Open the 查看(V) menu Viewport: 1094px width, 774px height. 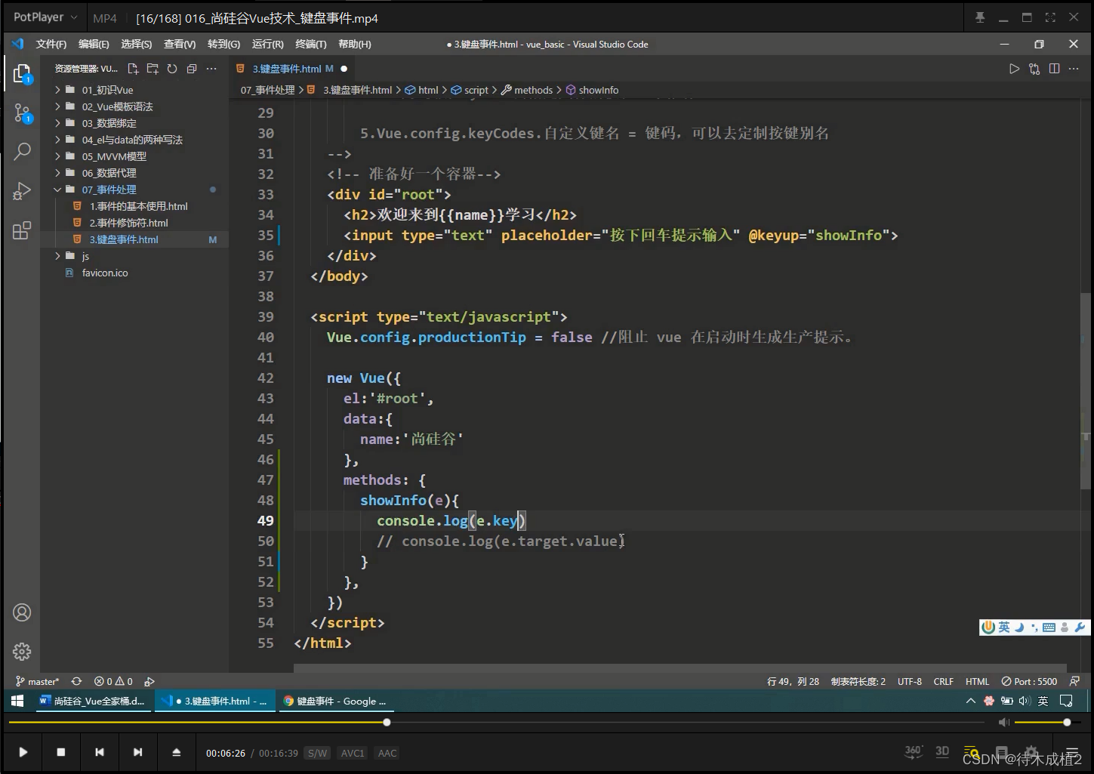[180, 44]
